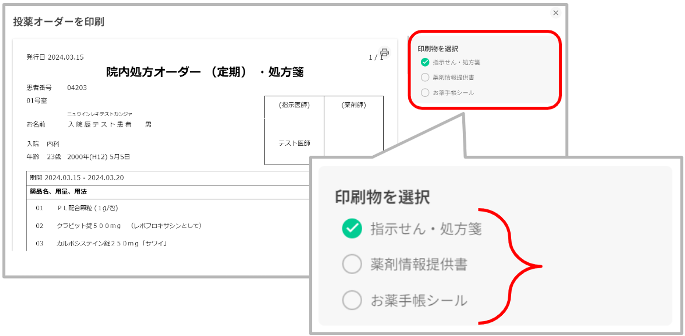Click the 投薬オーダーを印刷 dialog title

[x=59, y=22]
